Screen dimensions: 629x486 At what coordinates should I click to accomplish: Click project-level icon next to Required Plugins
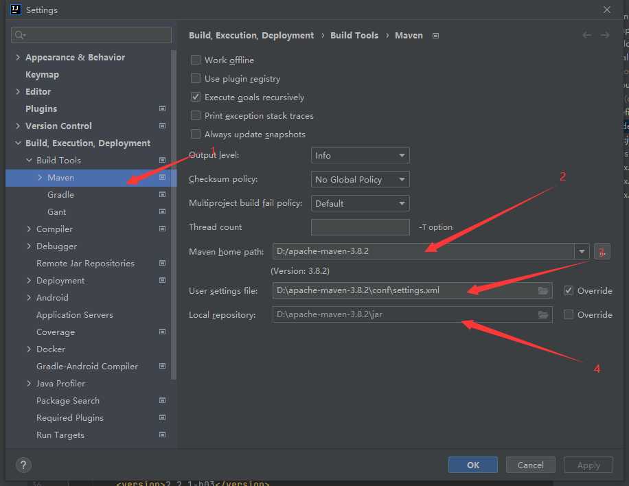(162, 417)
